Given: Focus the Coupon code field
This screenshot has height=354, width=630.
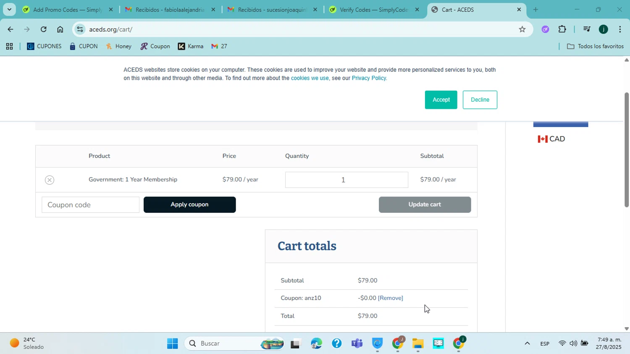Looking at the screenshot, I should [x=90, y=205].
